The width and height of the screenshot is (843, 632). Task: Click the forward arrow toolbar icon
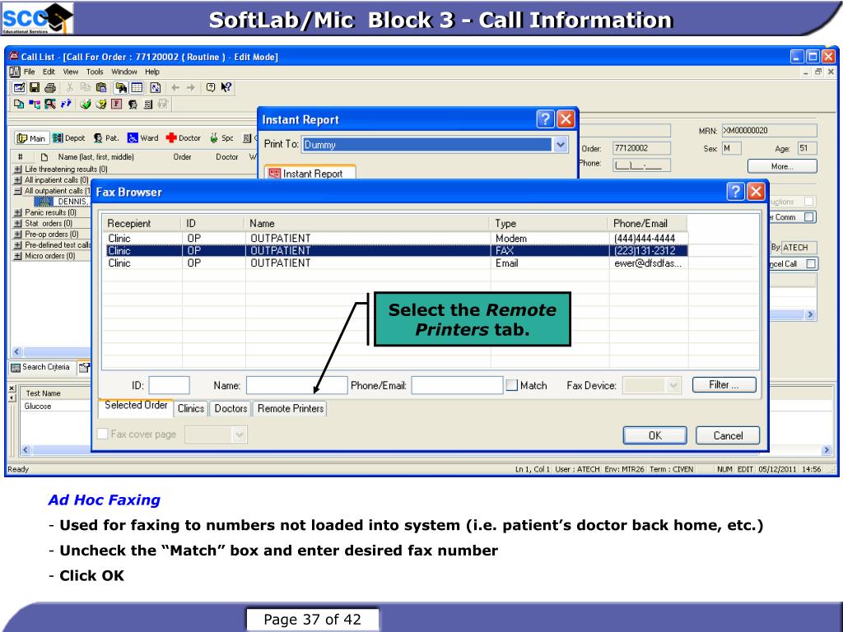[191, 87]
